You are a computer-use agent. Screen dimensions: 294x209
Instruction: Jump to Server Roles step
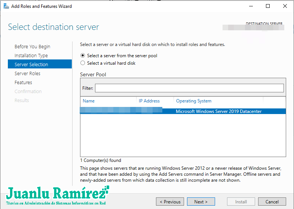click(x=27, y=74)
